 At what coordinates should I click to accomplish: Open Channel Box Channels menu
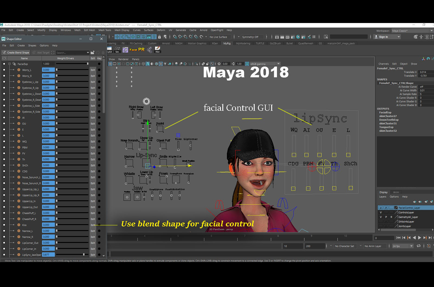[x=384, y=64]
